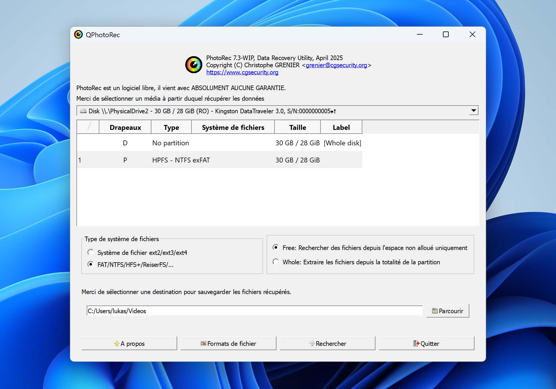
Task: Select the 'No partition' whole disk row
Action: [219, 143]
